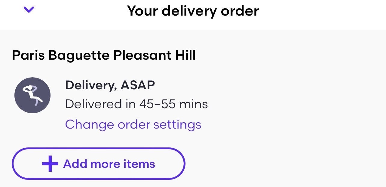386x187 pixels.
Task: Select the Change order settings link
Action: (133, 124)
